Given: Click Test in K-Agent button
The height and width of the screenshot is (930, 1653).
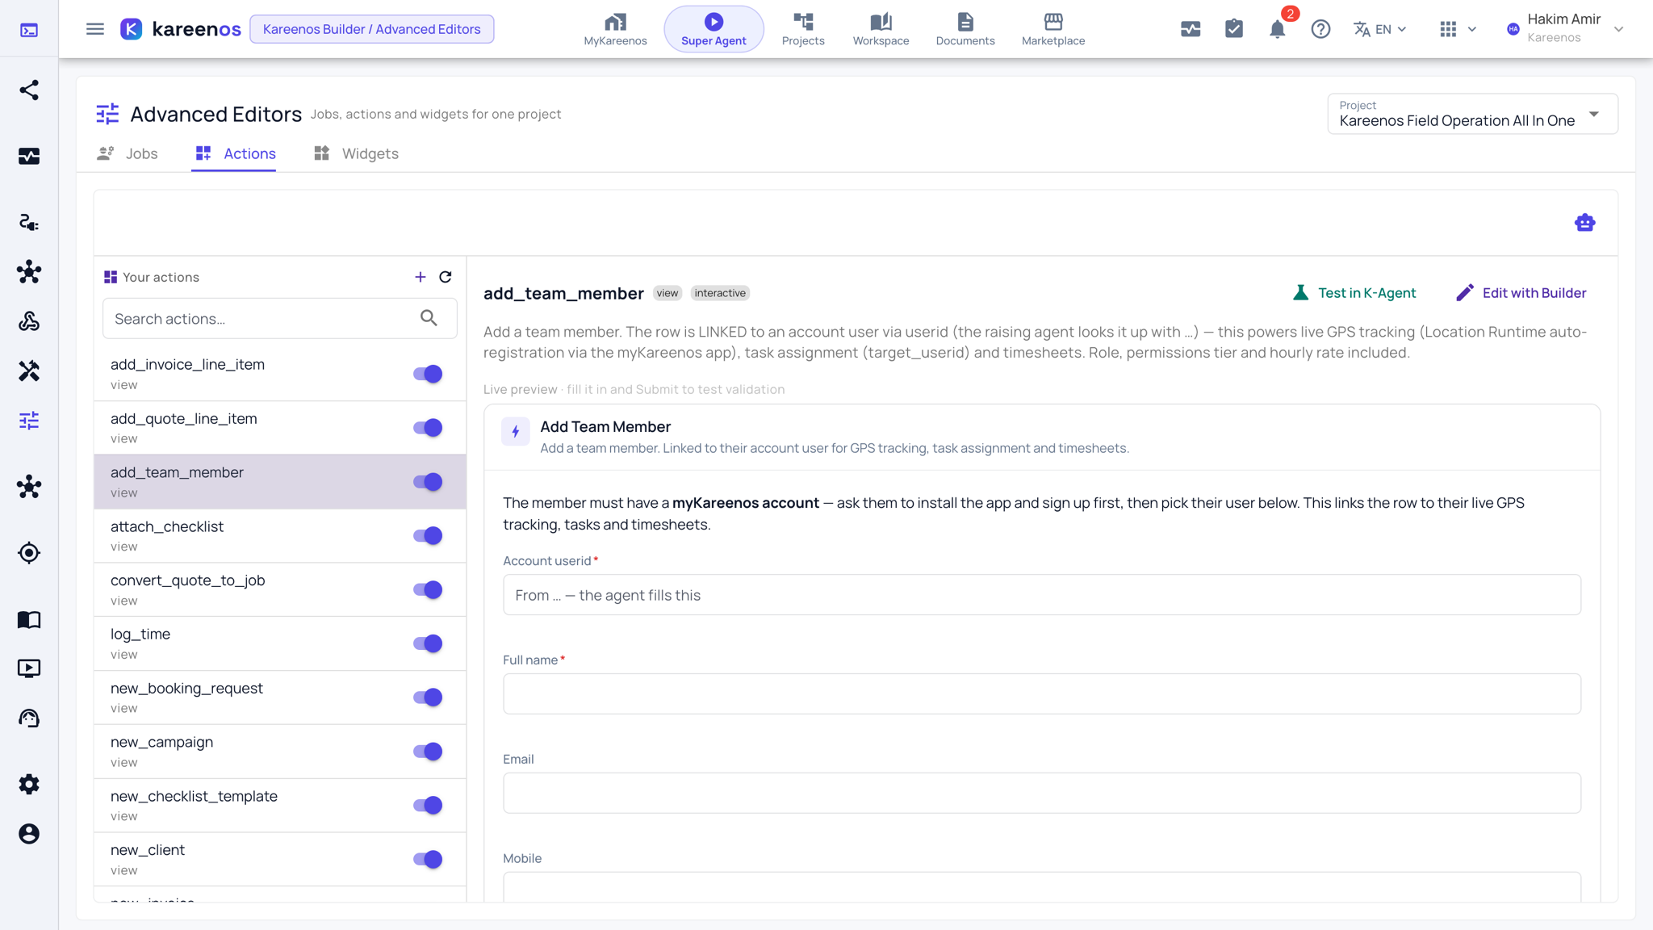Looking at the screenshot, I should 1354,293.
